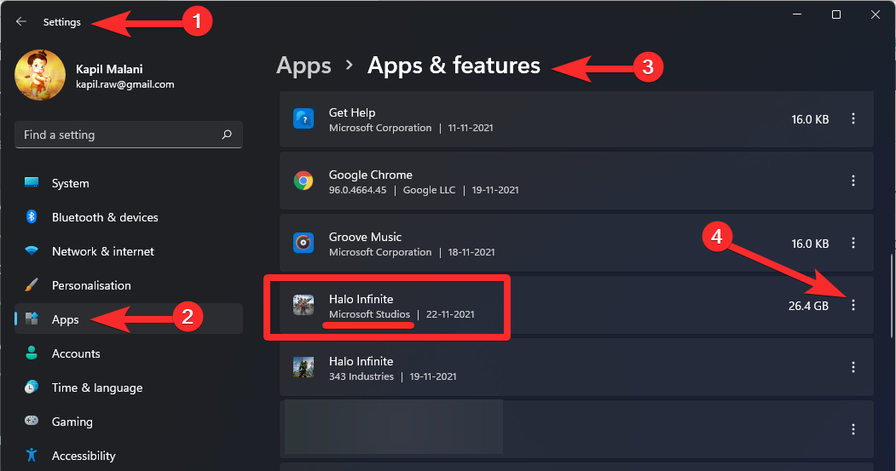Click the Groove Music app icon
This screenshot has width=896, height=471.
(303, 243)
